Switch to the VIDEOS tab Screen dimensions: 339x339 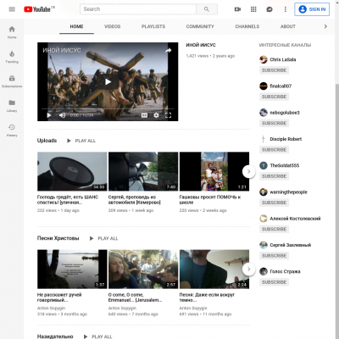(x=113, y=26)
